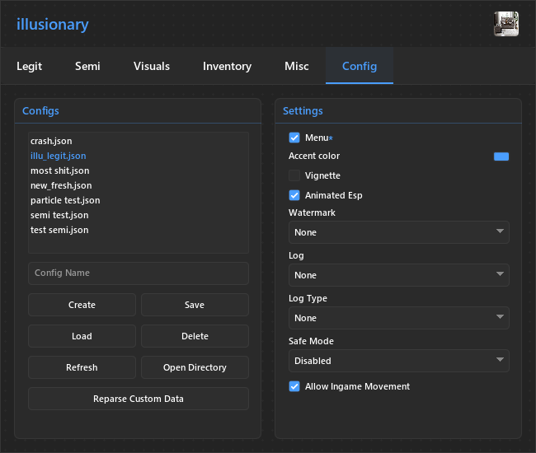Open the Watermark dropdown
This screenshot has height=453, width=536.
[399, 232]
